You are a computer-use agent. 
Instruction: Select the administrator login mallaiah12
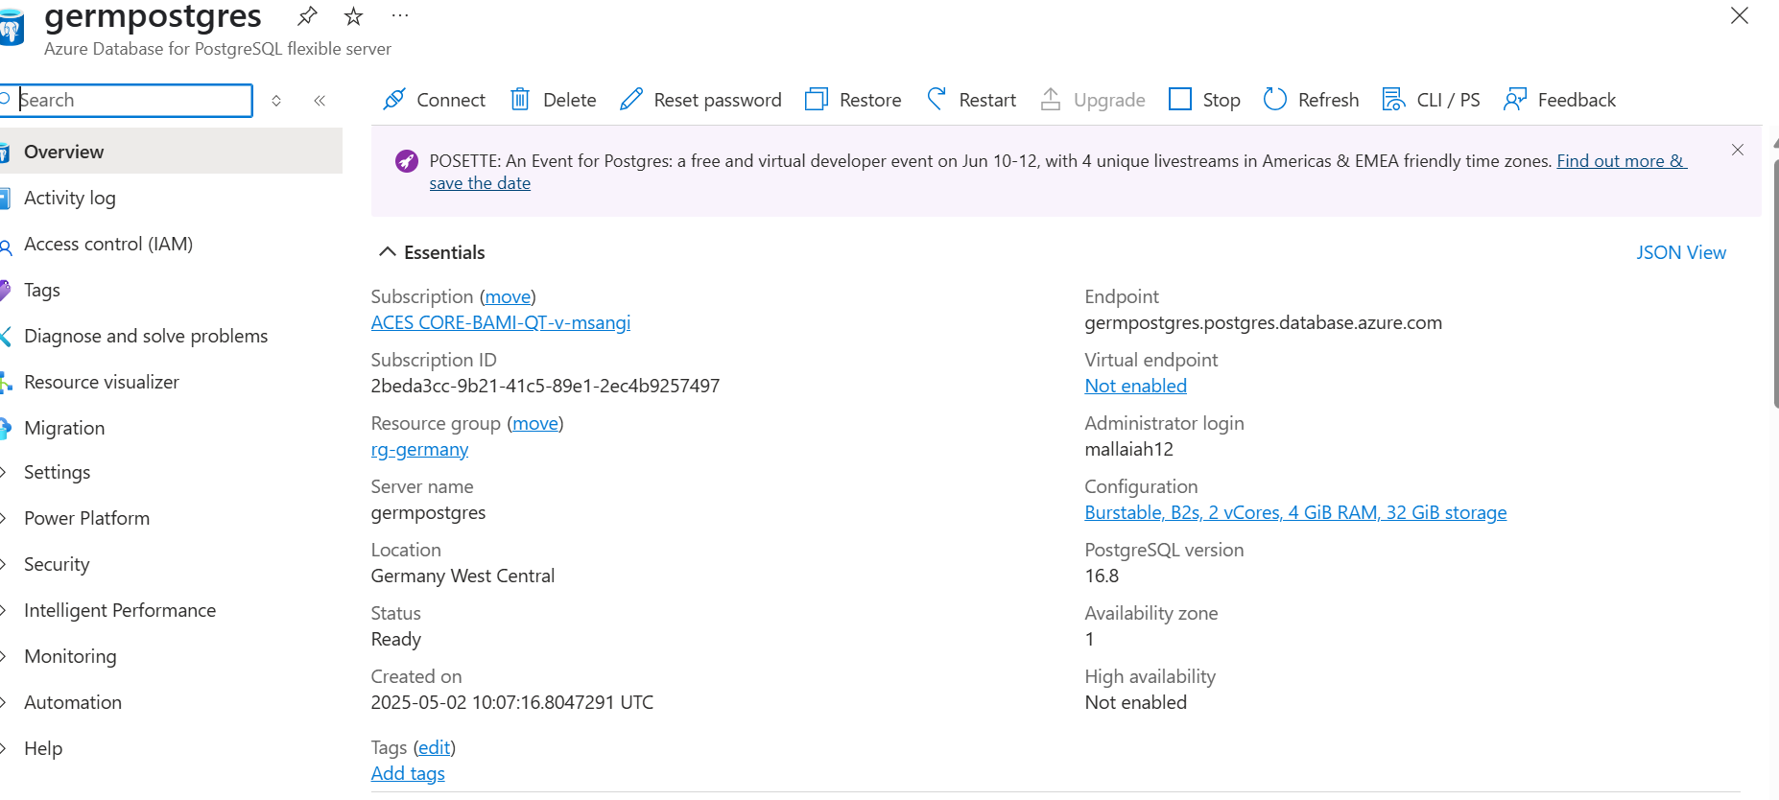[1128, 449]
